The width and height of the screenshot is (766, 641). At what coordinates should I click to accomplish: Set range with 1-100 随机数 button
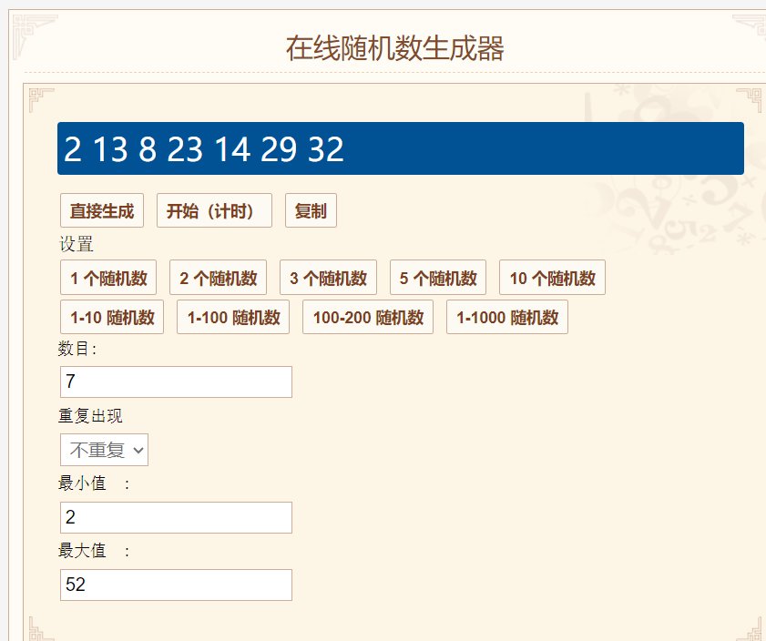click(x=233, y=317)
